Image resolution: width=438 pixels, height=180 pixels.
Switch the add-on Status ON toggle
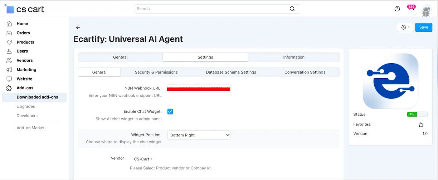tap(417, 114)
